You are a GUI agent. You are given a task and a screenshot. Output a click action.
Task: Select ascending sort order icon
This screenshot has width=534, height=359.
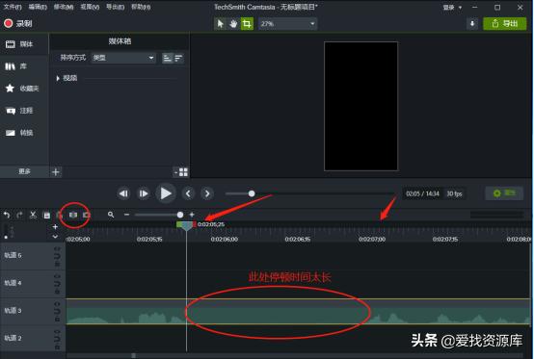click(x=167, y=58)
